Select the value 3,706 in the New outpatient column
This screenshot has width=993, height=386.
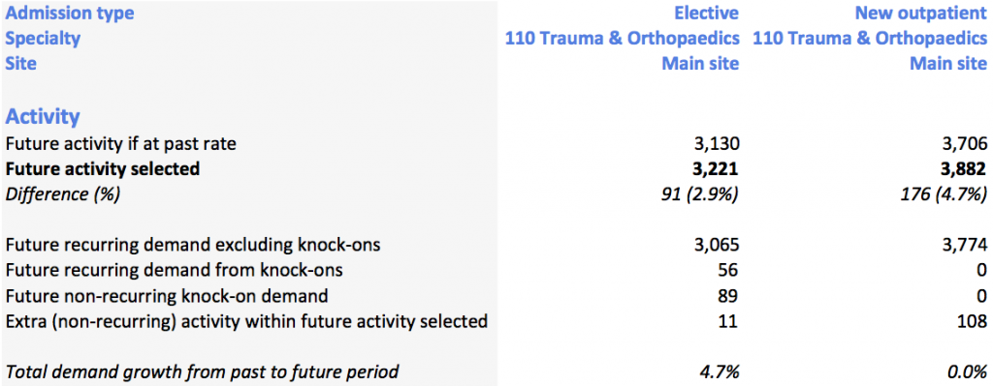[962, 144]
